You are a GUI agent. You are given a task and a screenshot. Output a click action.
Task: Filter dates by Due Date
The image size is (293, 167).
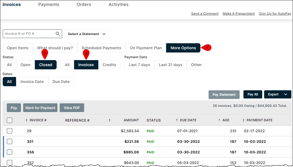pos(61,82)
